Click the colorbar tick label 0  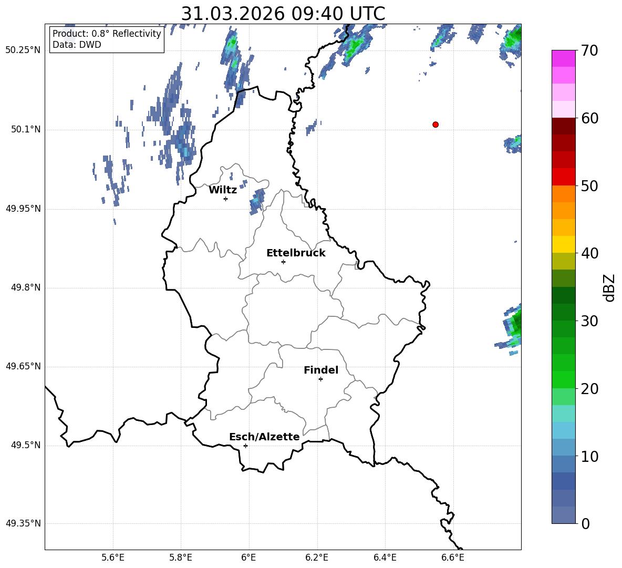tap(586, 523)
